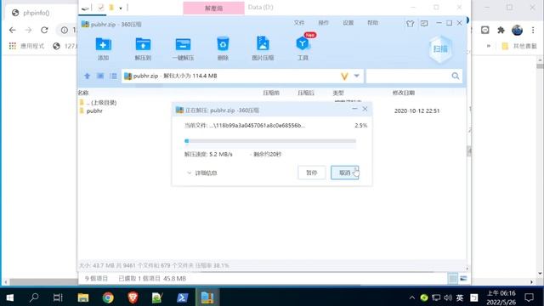Viewport: 544px width, 306px height.
Task: Open the skin (shirt) icon in the title bar
Action: pos(410,24)
